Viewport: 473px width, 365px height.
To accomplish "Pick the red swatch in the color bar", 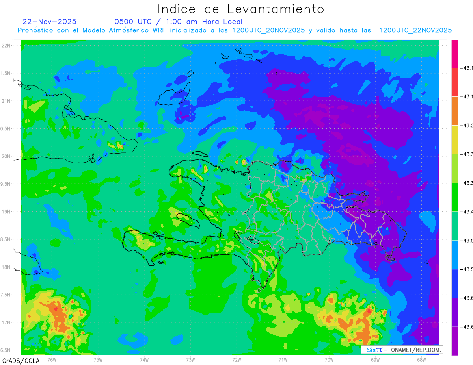I will tap(454, 82).
